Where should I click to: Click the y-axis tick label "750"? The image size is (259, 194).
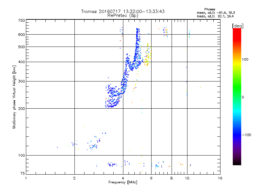21,20
